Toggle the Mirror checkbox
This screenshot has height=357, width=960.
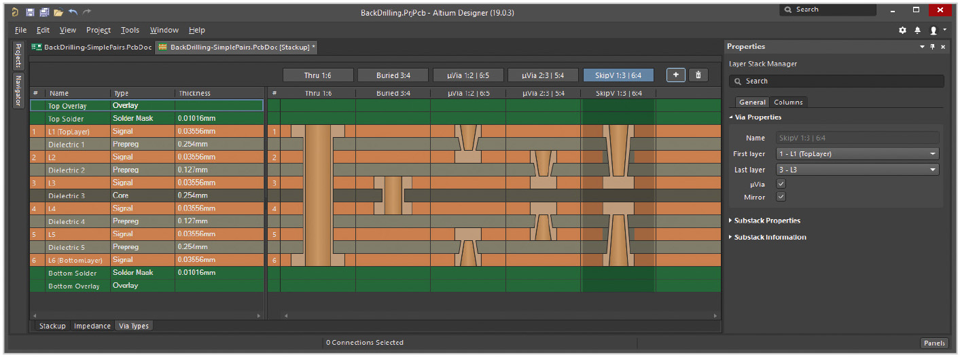coord(781,197)
